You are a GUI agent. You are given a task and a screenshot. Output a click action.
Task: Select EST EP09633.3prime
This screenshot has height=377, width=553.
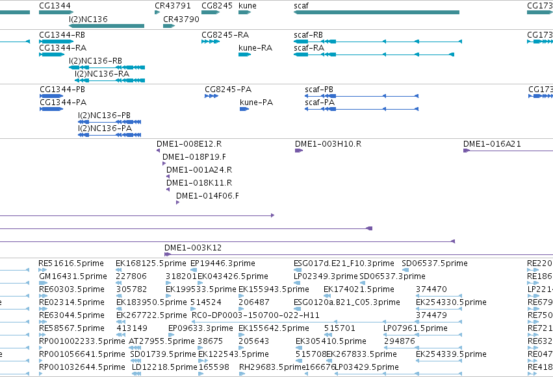pyautogui.click(x=172, y=335)
